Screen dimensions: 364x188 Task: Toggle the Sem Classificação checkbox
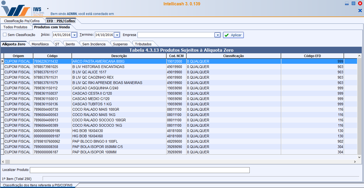pos(5,35)
